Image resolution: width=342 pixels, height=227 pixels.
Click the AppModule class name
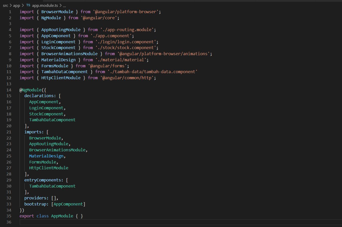coord(62,216)
